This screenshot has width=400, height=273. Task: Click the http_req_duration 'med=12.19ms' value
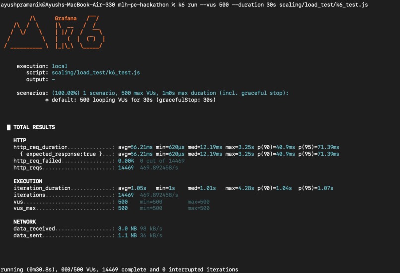pos(204,147)
